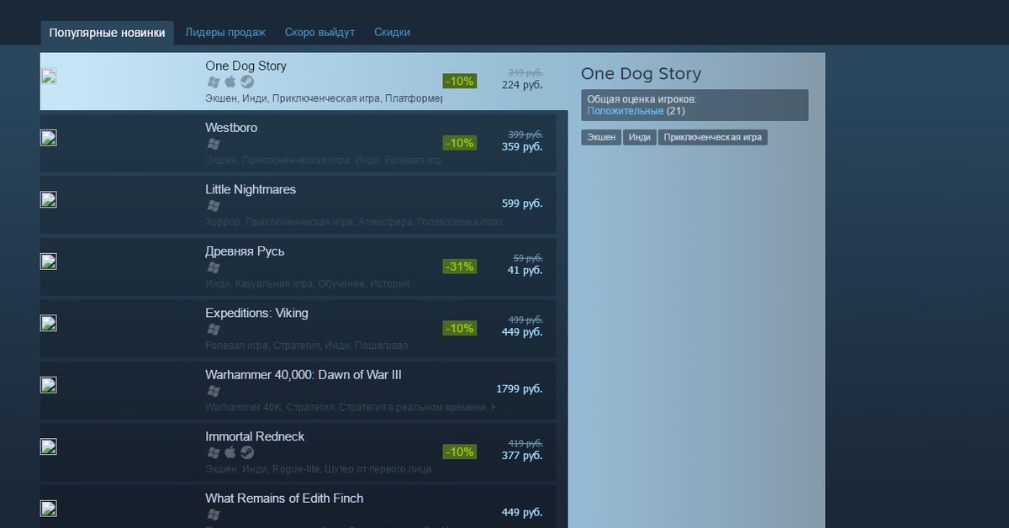The height and width of the screenshot is (528, 1009).
Task: Click the Приключенческая игра tag button
Action: point(712,137)
